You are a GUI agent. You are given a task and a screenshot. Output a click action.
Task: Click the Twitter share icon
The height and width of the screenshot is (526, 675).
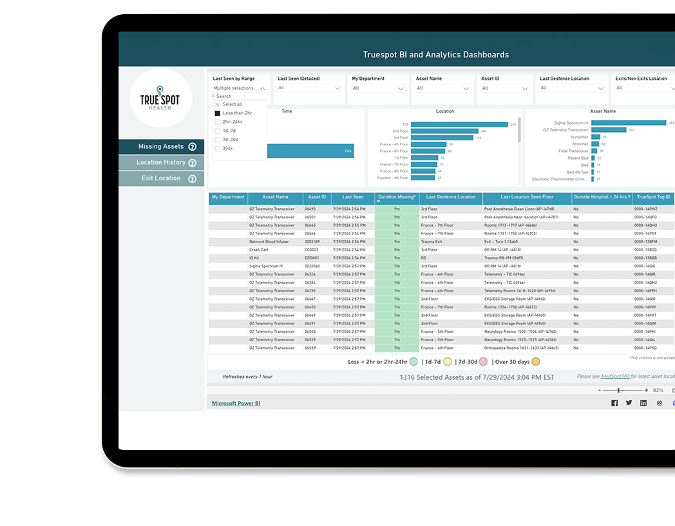click(x=629, y=403)
